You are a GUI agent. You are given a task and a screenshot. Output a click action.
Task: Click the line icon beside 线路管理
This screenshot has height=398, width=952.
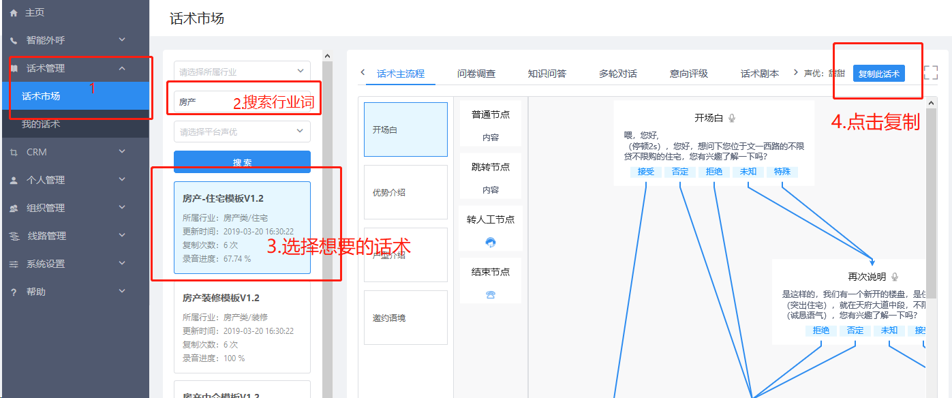[14, 236]
